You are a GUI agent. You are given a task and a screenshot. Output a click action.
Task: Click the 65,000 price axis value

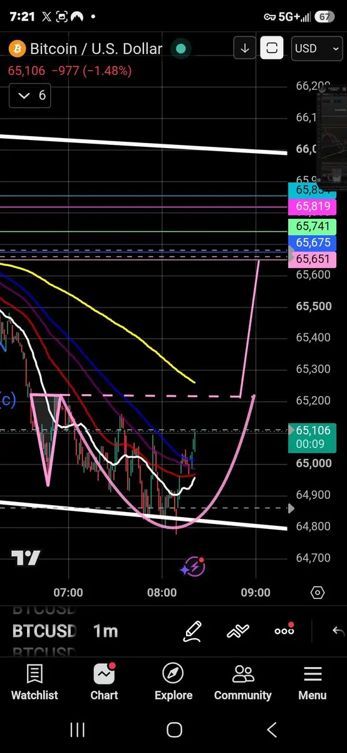[313, 463]
